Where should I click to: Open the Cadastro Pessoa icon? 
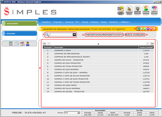129,11
